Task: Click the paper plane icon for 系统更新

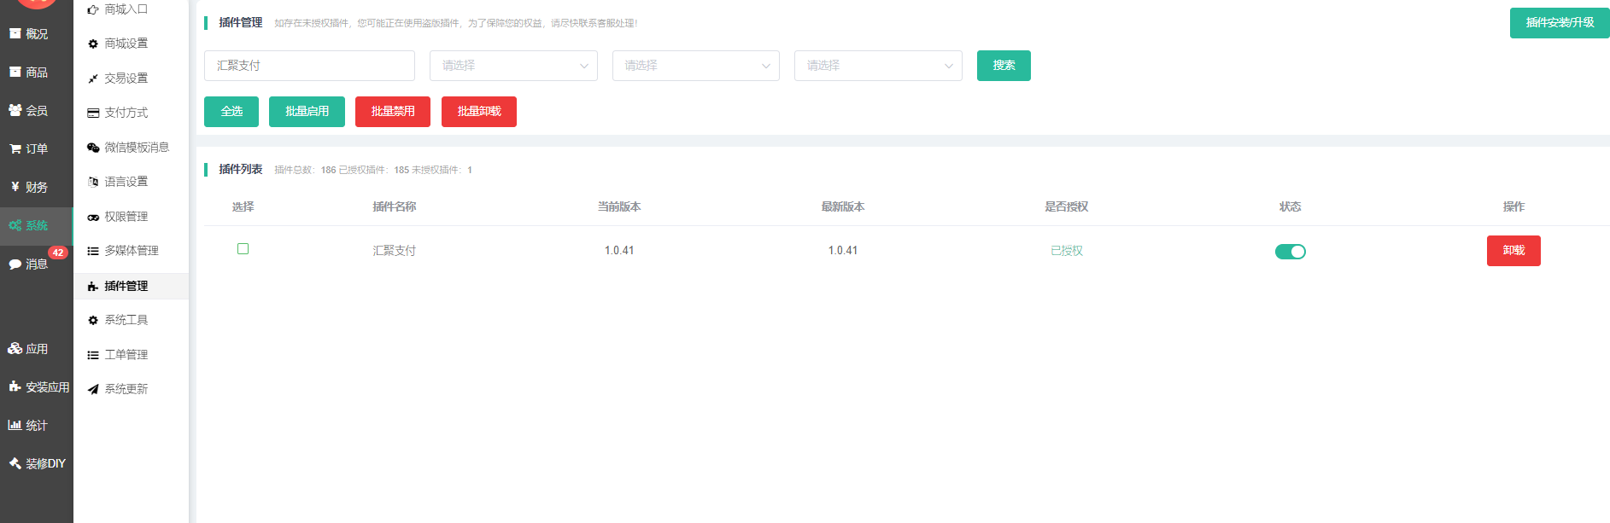Action: (93, 389)
